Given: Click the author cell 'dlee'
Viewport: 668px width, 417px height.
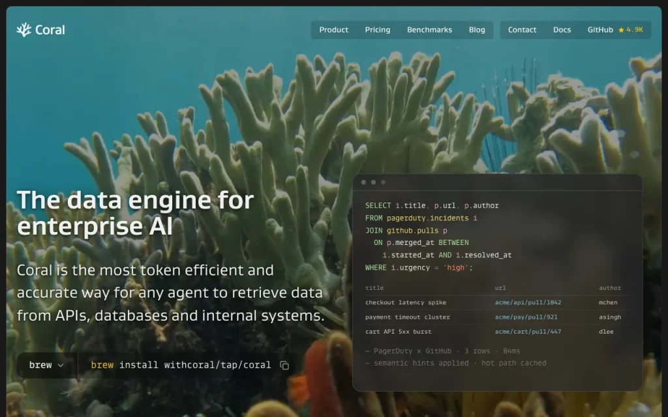Looking at the screenshot, I should 606,332.
